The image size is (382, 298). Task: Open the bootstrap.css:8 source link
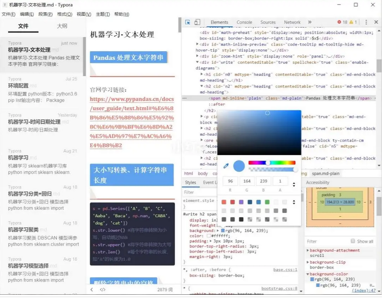coord(279,289)
